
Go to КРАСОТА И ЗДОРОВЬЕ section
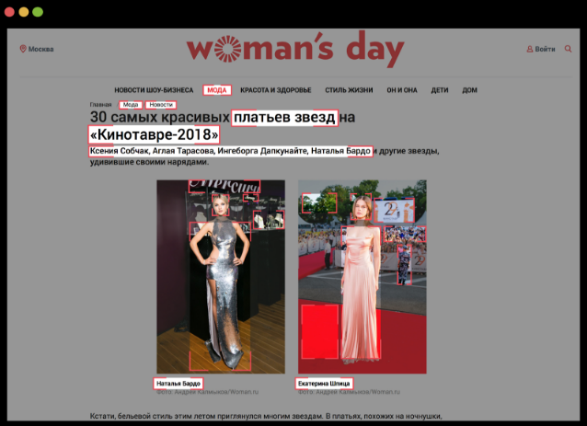[276, 90]
